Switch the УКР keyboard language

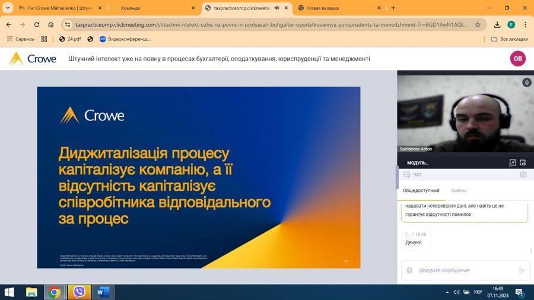(478, 292)
